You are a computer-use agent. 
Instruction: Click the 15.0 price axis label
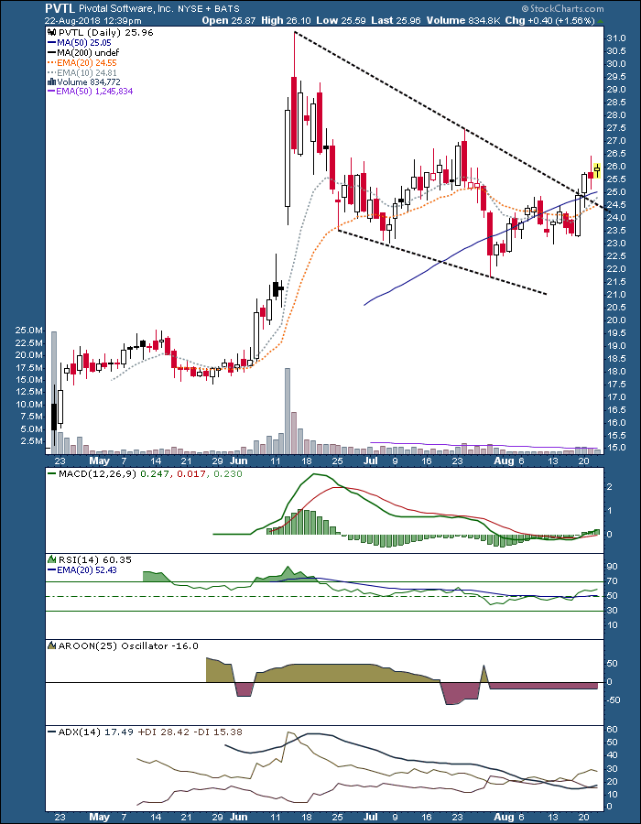click(x=615, y=448)
